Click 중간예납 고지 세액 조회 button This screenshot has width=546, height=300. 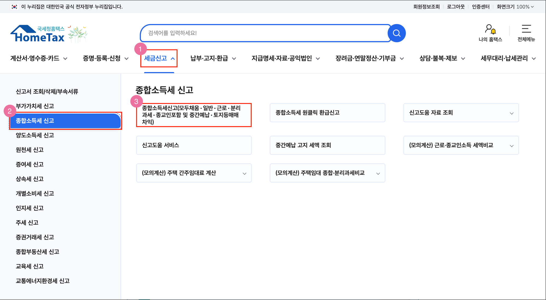(x=327, y=145)
